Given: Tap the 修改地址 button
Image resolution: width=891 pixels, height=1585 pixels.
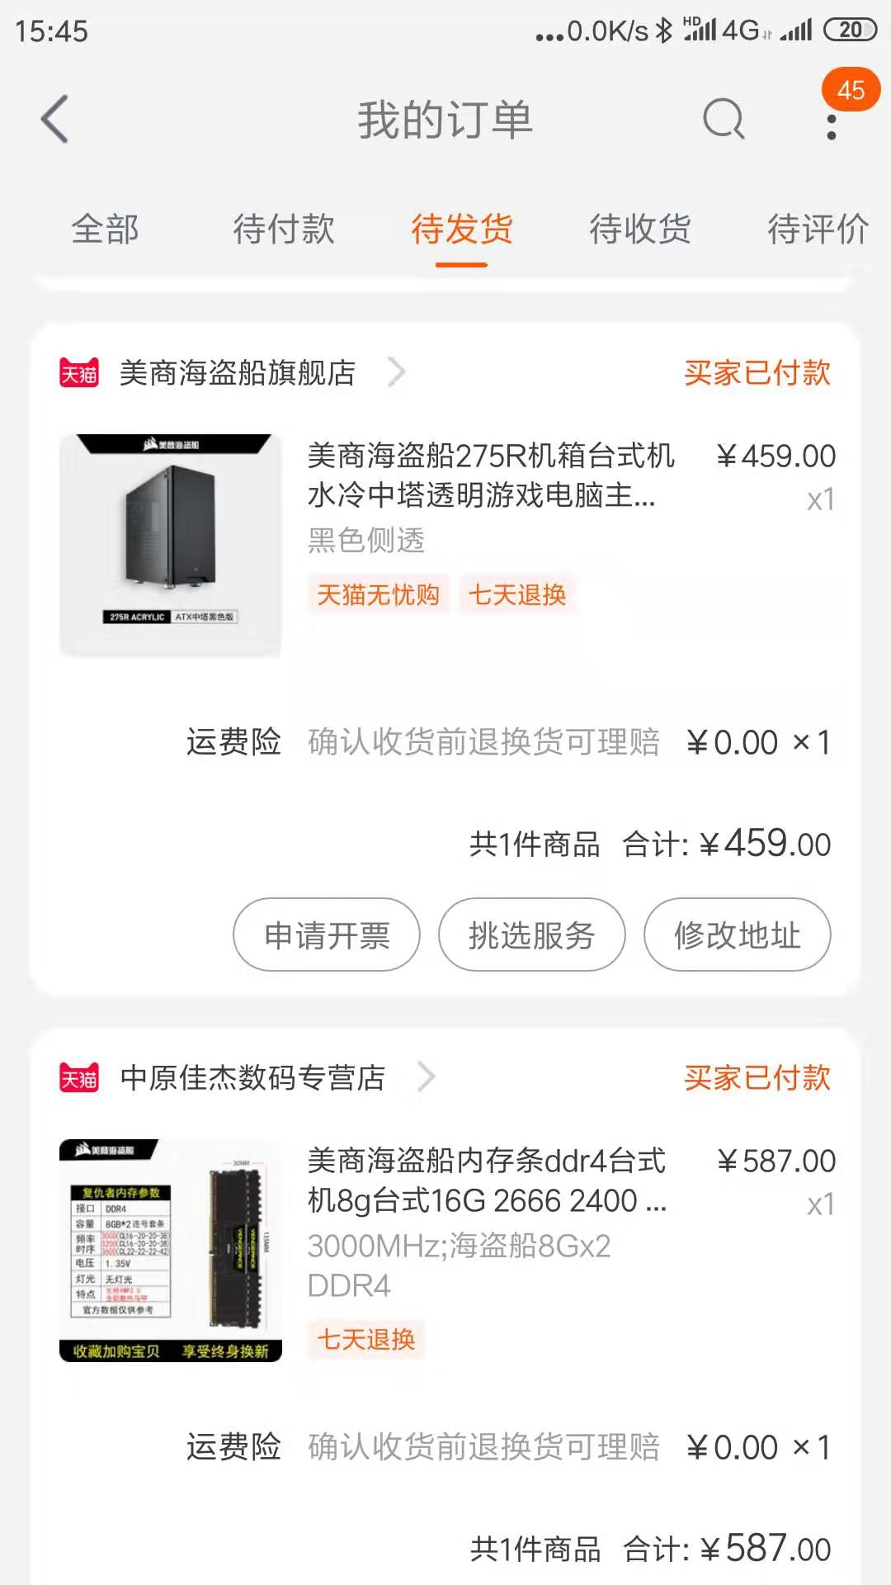Looking at the screenshot, I should click(x=737, y=935).
